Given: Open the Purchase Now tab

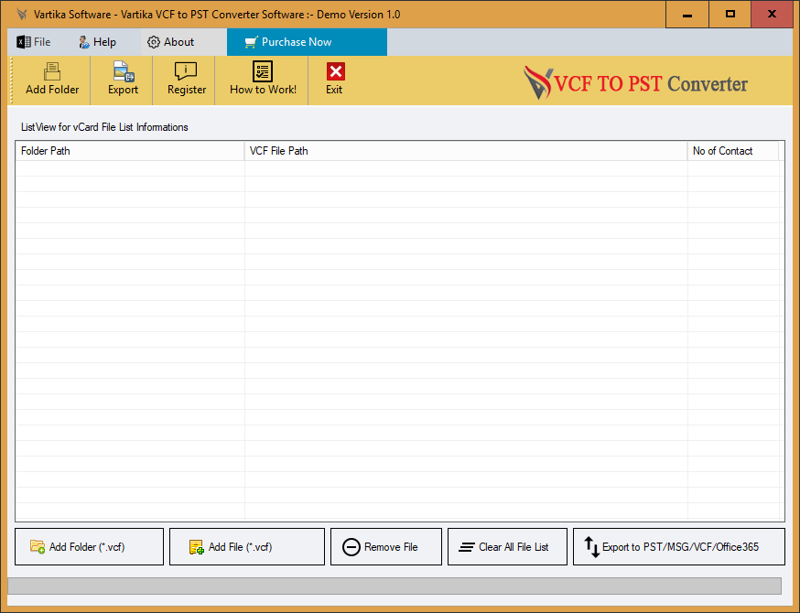Looking at the screenshot, I should tap(307, 42).
